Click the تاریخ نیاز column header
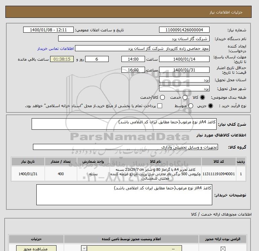Screen dimensions: 259x251 [28, 161]
